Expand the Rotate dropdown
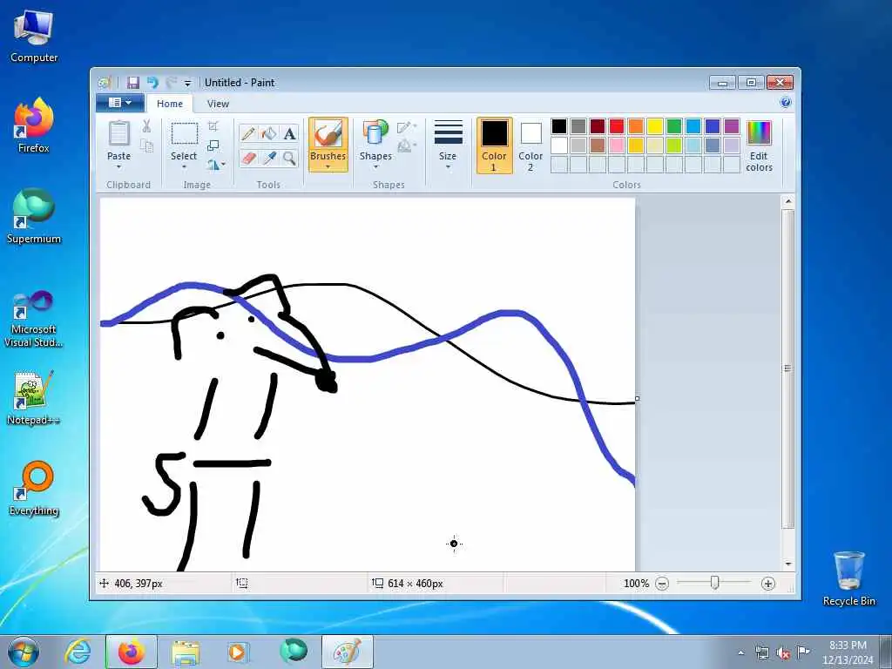892x669 pixels. coord(216,165)
